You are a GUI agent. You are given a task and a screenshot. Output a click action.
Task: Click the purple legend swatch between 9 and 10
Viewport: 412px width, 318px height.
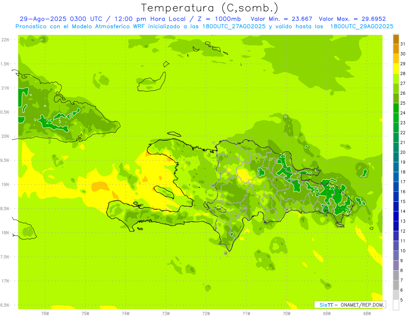click(396, 256)
